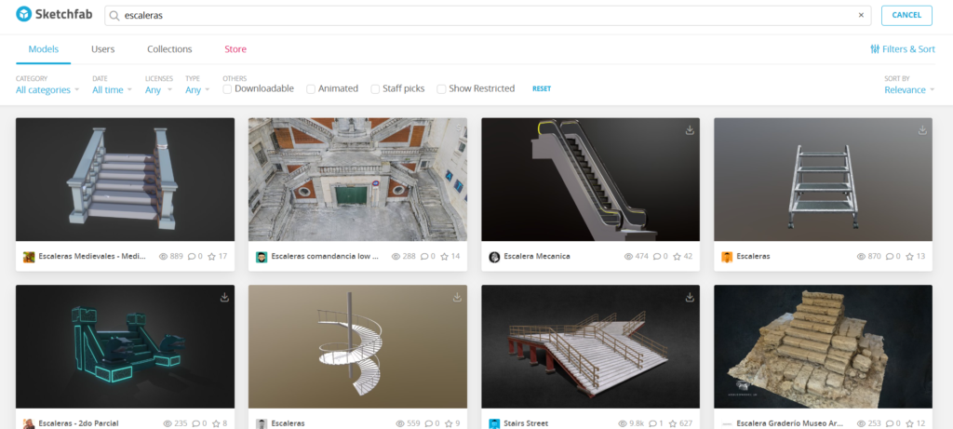The image size is (953, 429).
Task: Switch to the Store tab
Action: coord(235,49)
